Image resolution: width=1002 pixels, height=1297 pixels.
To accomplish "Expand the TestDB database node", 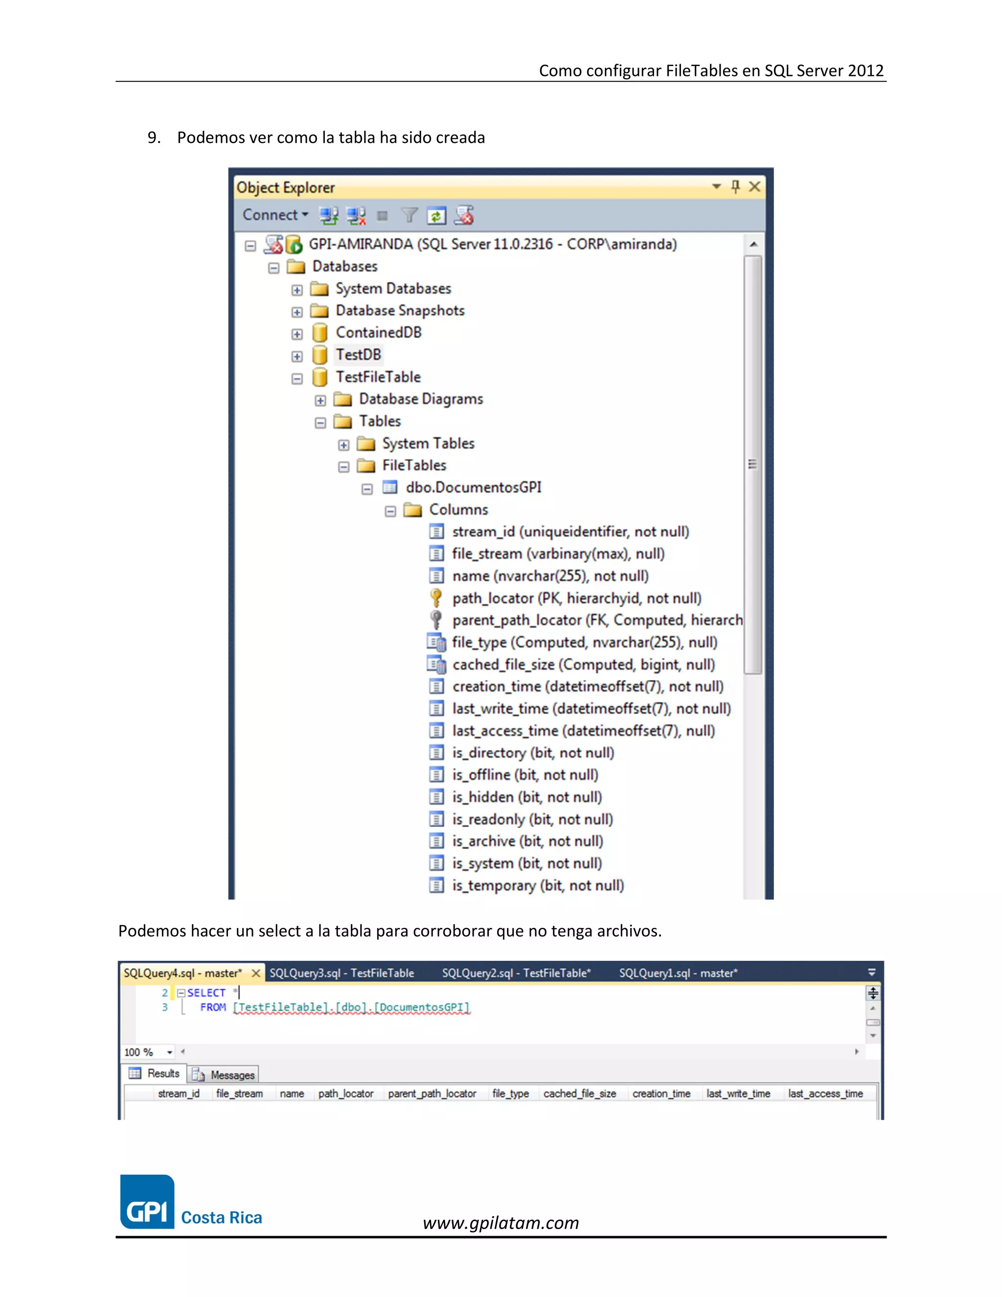I will (297, 356).
